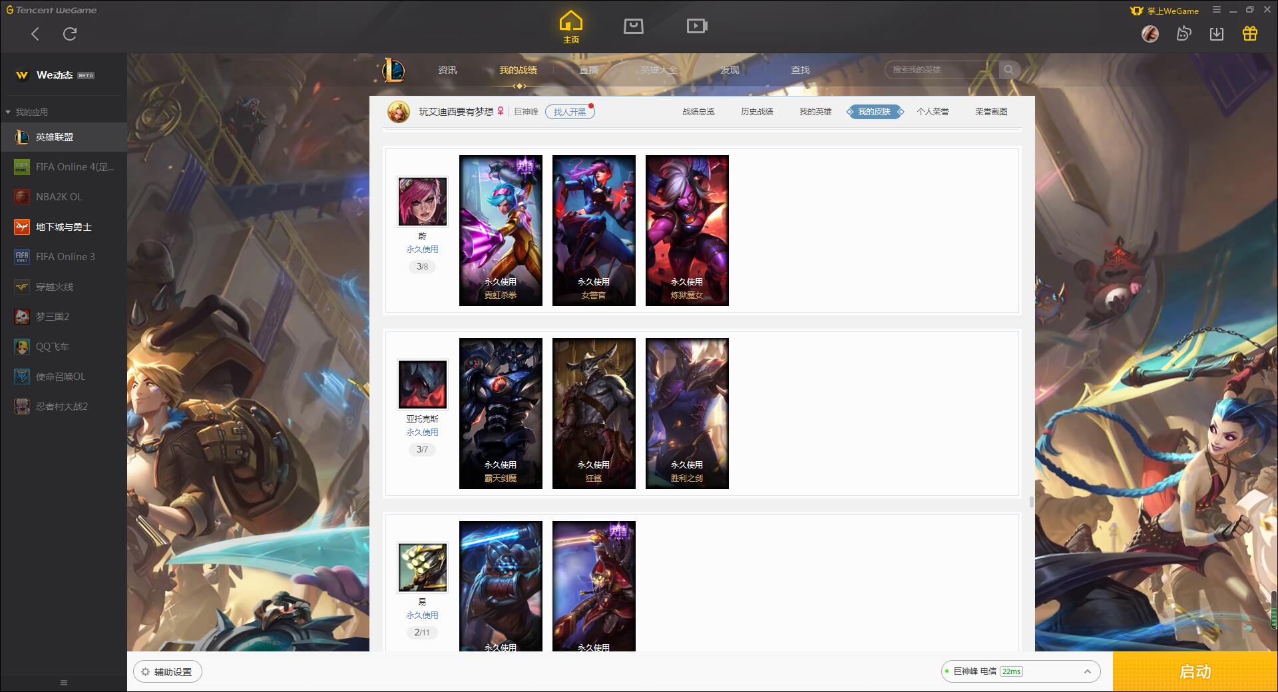
Task: Click the 2/11 skin count under 易
Action: pyautogui.click(x=423, y=632)
